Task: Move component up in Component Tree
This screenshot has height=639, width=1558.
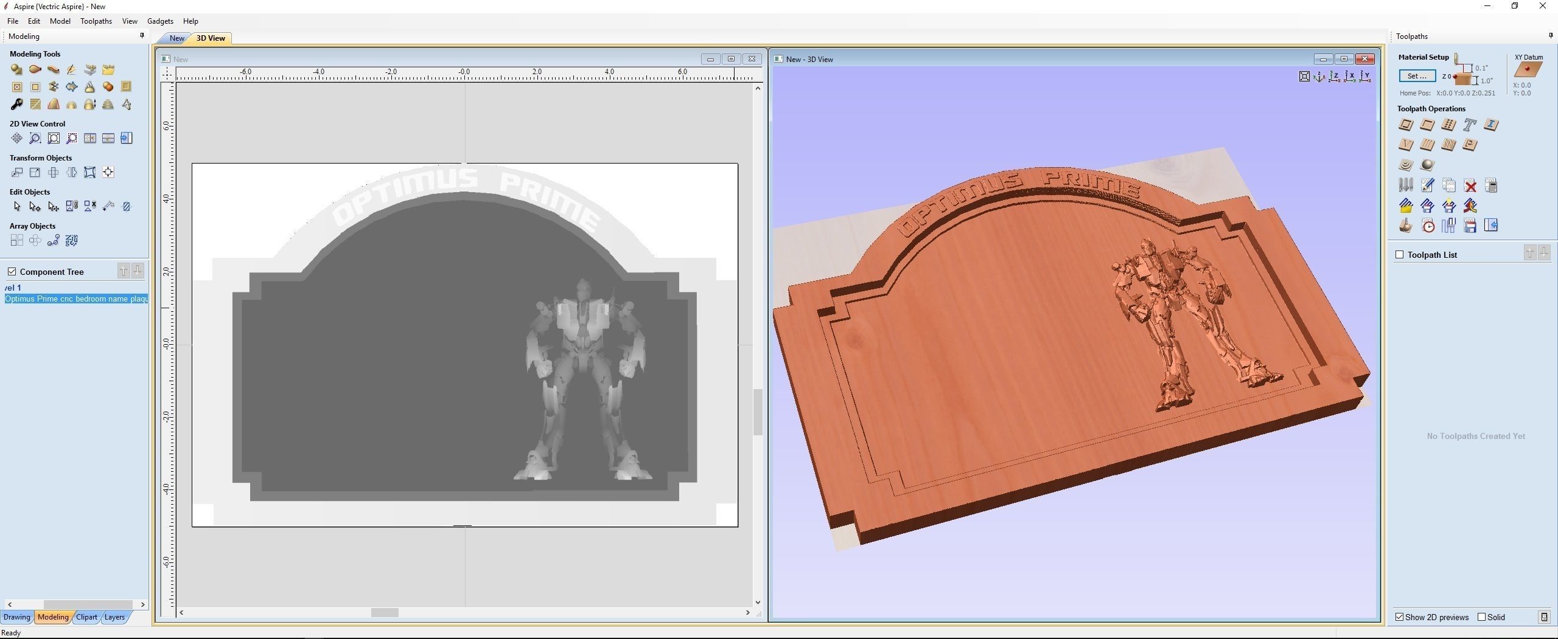Action: pos(124,271)
